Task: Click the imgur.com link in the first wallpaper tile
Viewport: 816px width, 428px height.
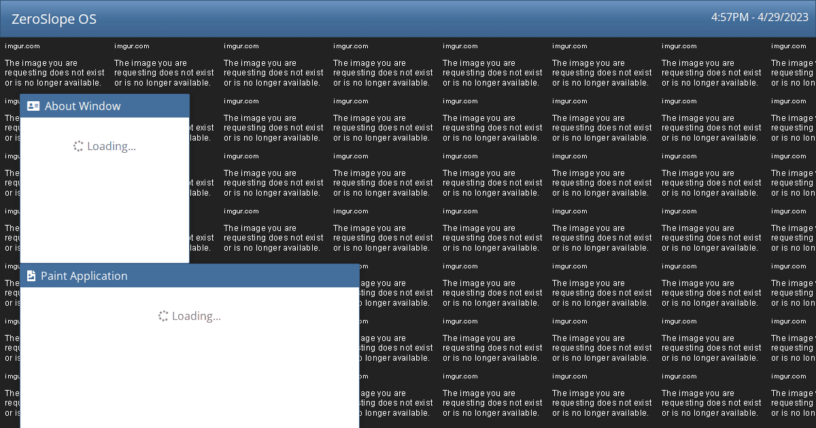Action: click(x=22, y=46)
